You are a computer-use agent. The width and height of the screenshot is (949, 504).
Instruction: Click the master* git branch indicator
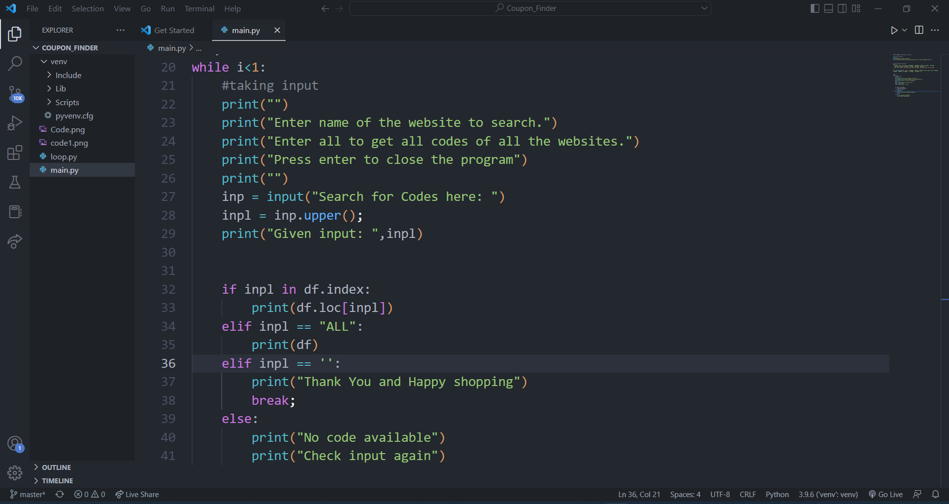click(x=28, y=495)
